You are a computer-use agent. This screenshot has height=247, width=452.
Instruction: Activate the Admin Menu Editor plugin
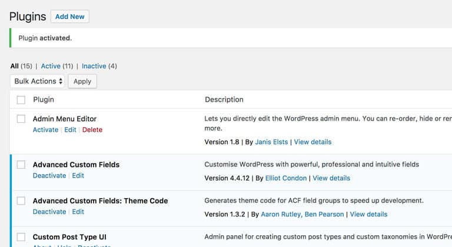45,130
